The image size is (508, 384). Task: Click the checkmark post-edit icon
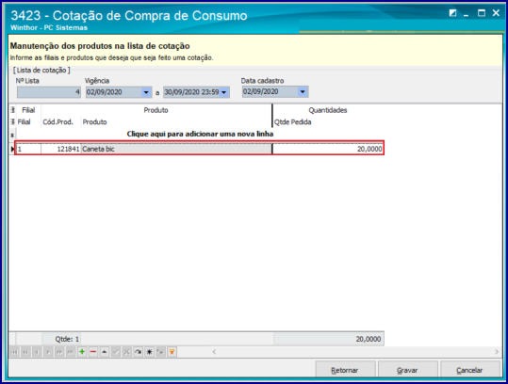click(x=115, y=352)
